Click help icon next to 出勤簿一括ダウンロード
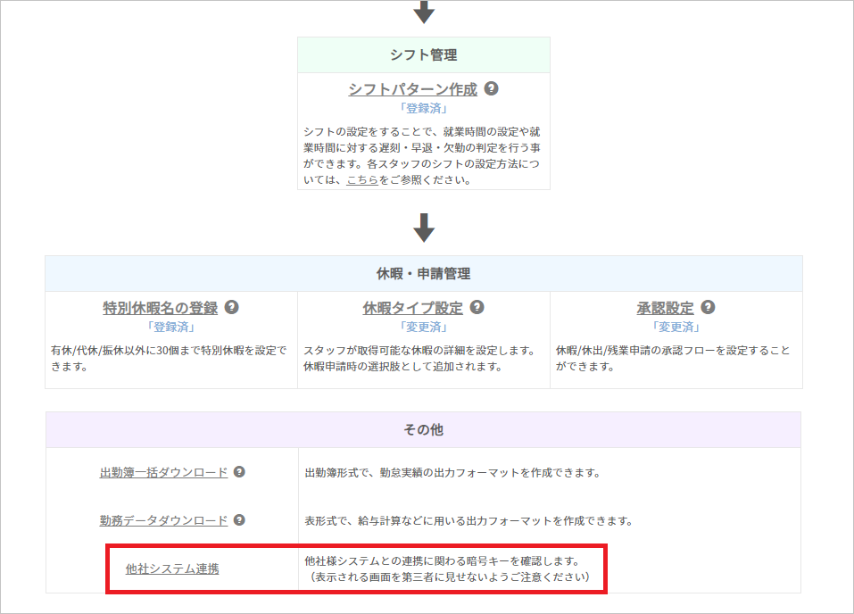This screenshot has width=854, height=614. click(x=239, y=472)
